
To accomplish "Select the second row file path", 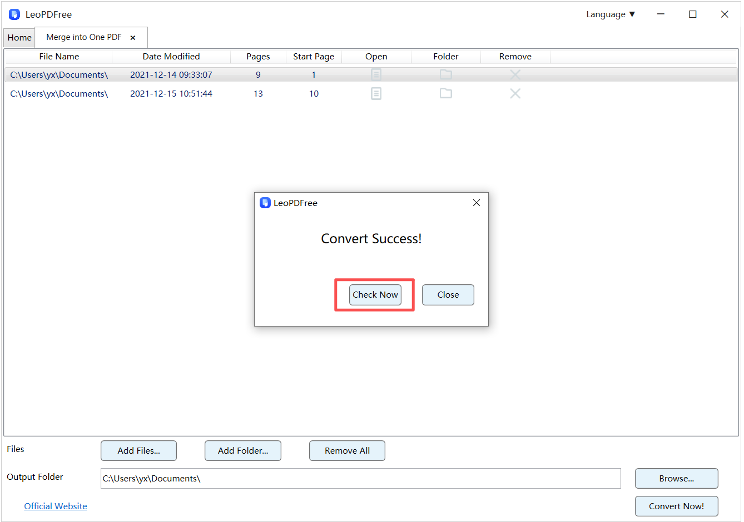I will (x=59, y=93).
